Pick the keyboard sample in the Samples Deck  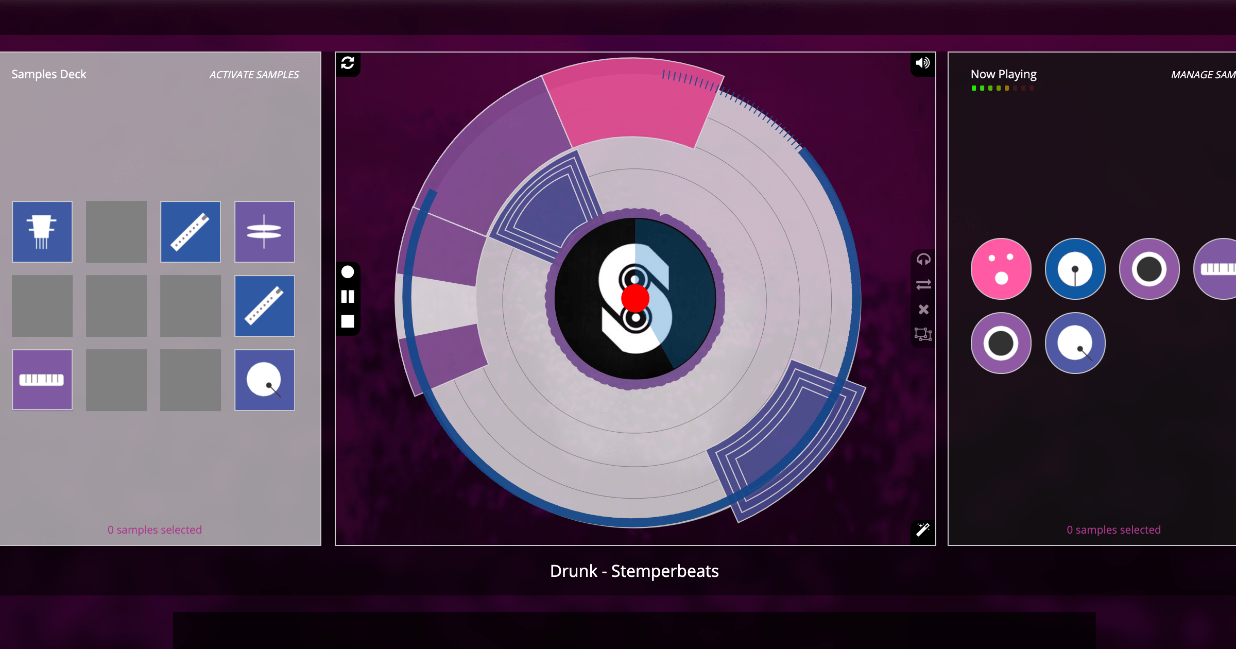coord(42,380)
